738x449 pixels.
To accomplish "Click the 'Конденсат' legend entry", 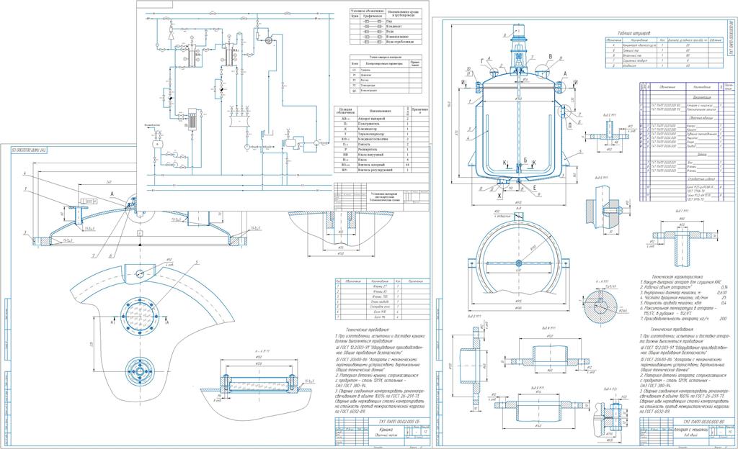I will click(x=386, y=27).
